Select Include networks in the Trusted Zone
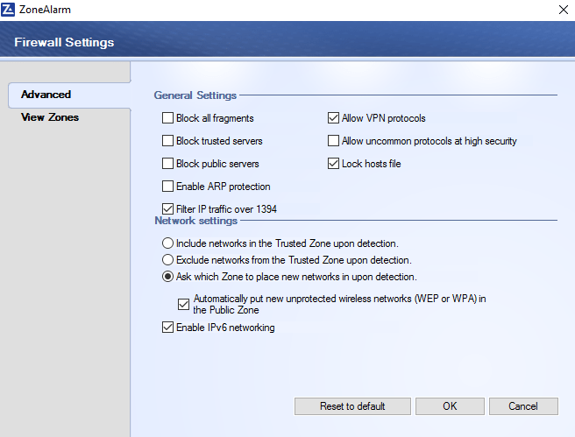 click(x=167, y=243)
